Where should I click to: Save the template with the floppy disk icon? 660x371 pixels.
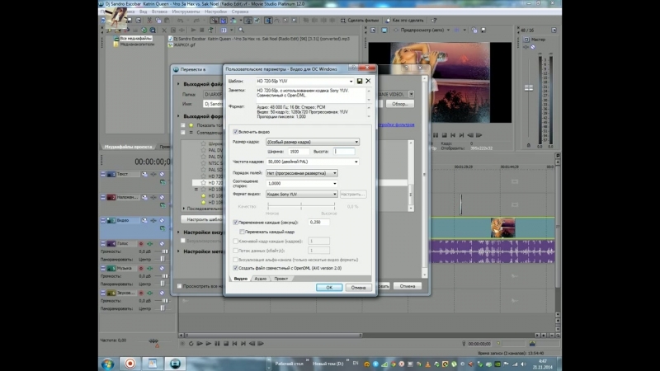tap(361, 81)
